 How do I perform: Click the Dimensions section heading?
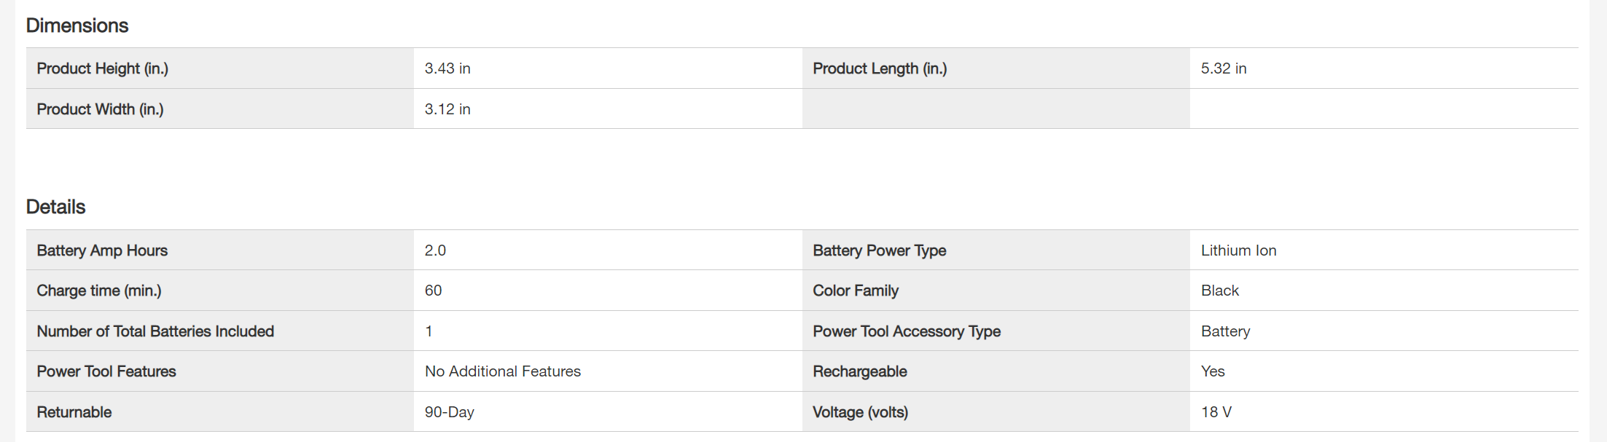[x=77, y=25]
